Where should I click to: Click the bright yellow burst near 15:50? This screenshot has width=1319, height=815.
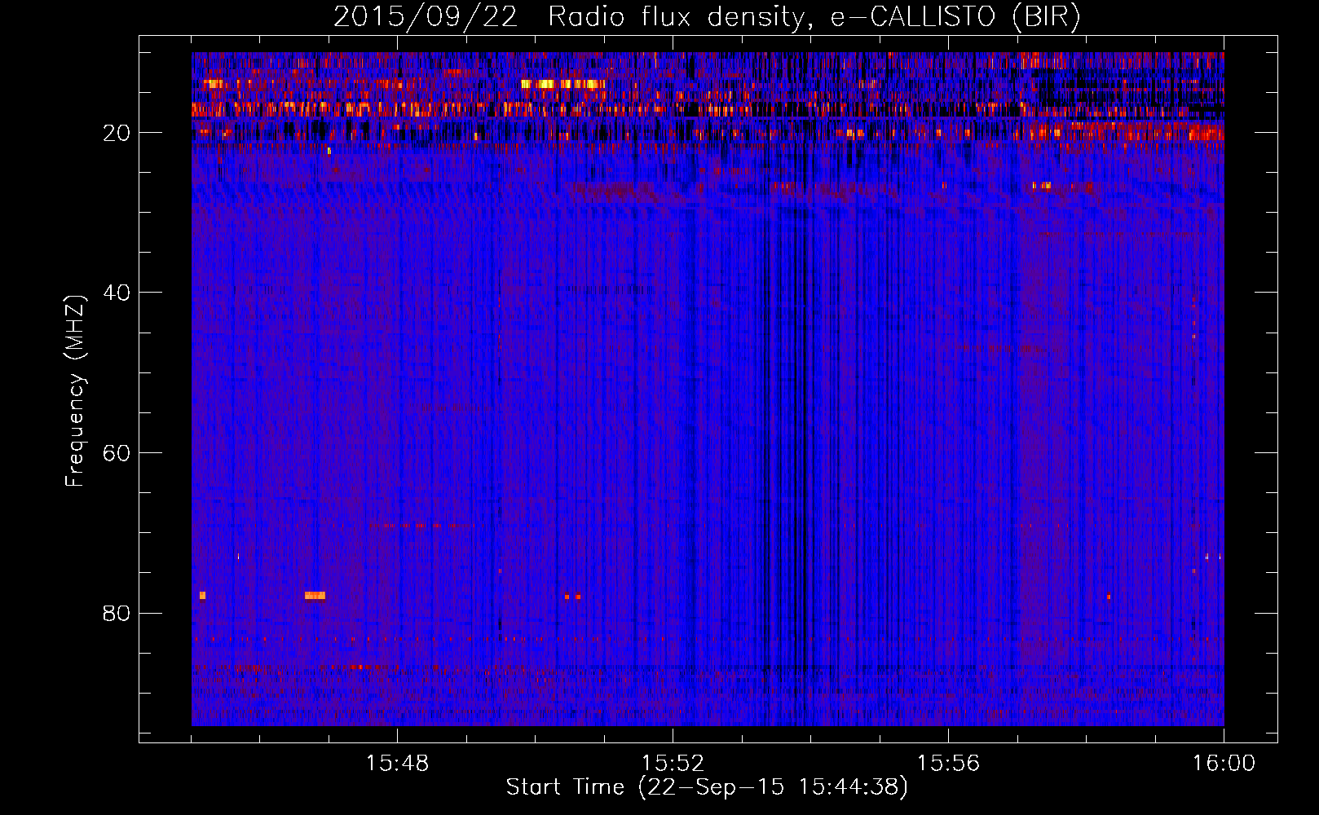(563, 84)
